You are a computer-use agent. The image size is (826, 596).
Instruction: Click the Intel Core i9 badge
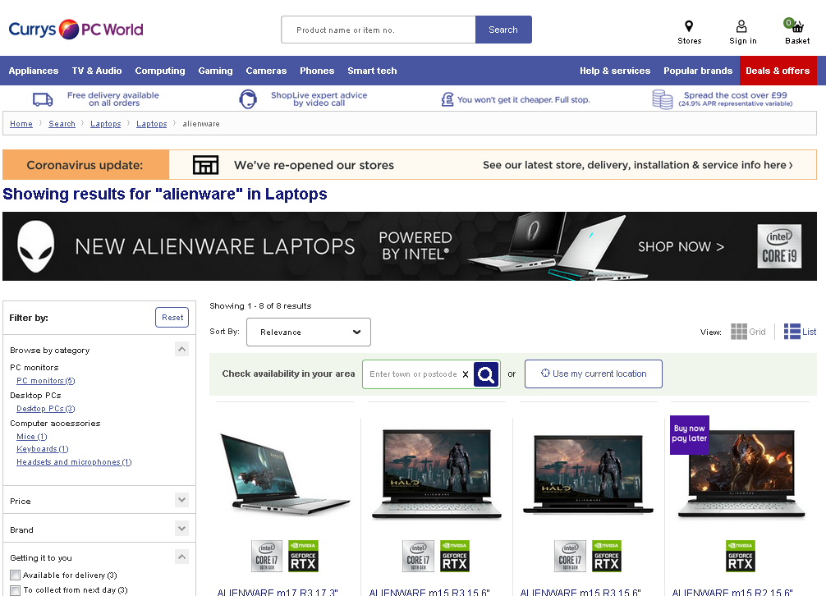click(780, 246)
